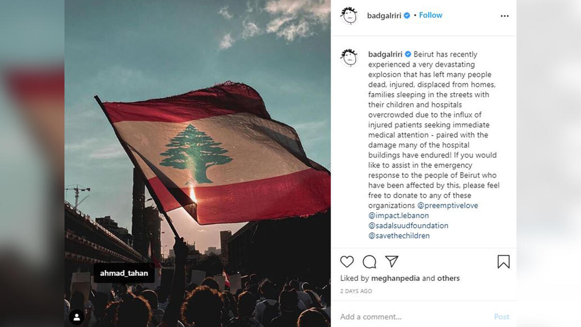Save the post with the bookmark icon
The width and height of the screenshot is (581, 327).
coord(504,262)
